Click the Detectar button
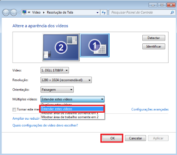Image resolution: width=177 pixels, height=155 pixels. [154, 38]
